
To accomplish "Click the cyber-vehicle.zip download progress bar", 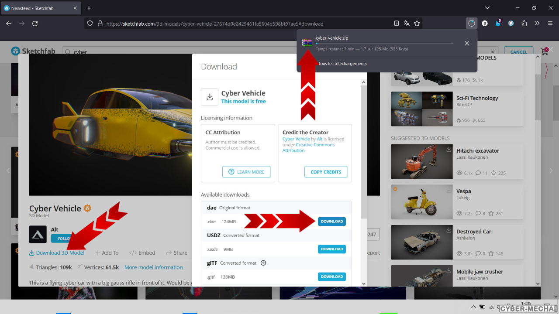I will 384,44.
